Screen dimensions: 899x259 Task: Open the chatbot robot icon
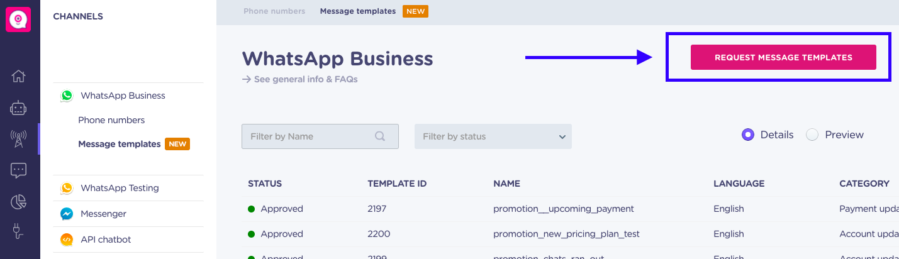click(19, 107)
